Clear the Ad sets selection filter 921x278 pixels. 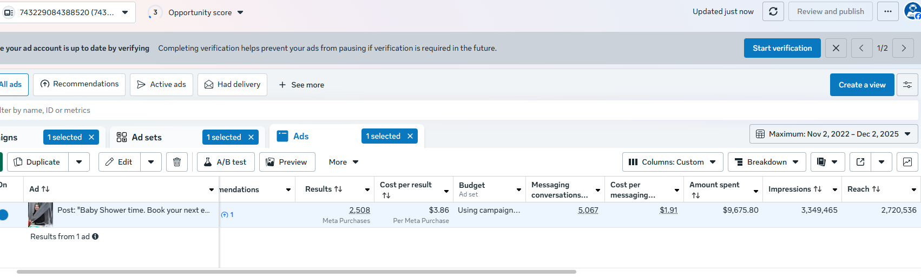pos(251,137)
